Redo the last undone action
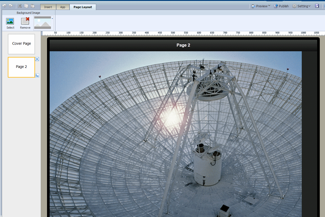Screen dimensions: 325x217 tap(11, 6)
